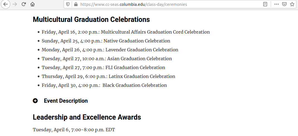The image size is (298, 136).
Task: Show tracking protection shield info
Action: click(x=68, y=4)
